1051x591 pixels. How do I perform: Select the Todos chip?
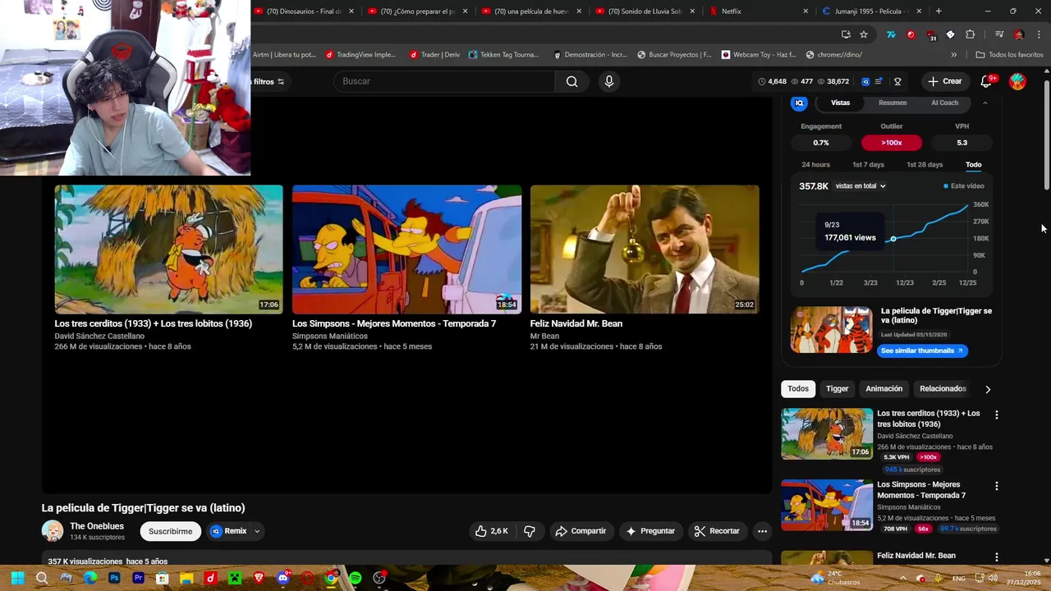point(798,389)
